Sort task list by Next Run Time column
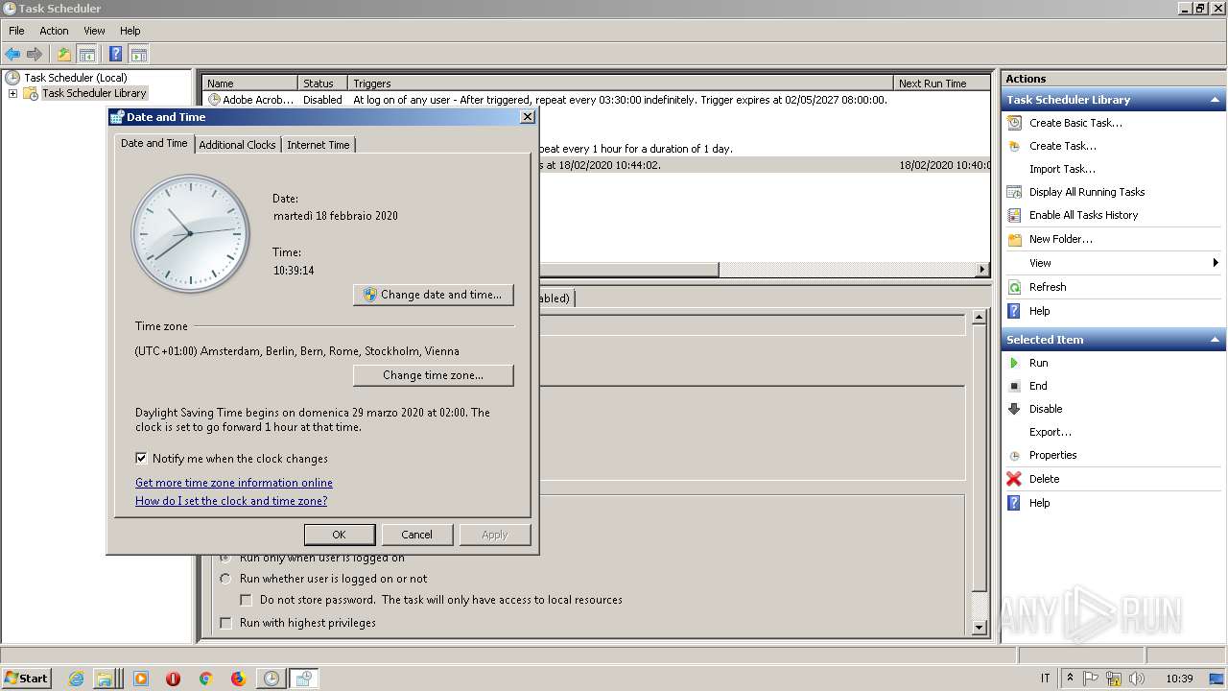This screenshot has width=1228, height=691. coord(942,83)
